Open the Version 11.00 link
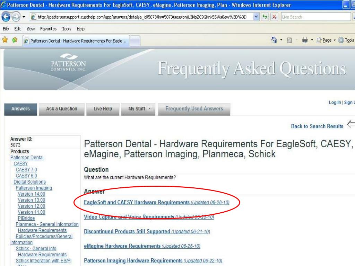This screenshot has width=355, height=266. tap(32, 212)
